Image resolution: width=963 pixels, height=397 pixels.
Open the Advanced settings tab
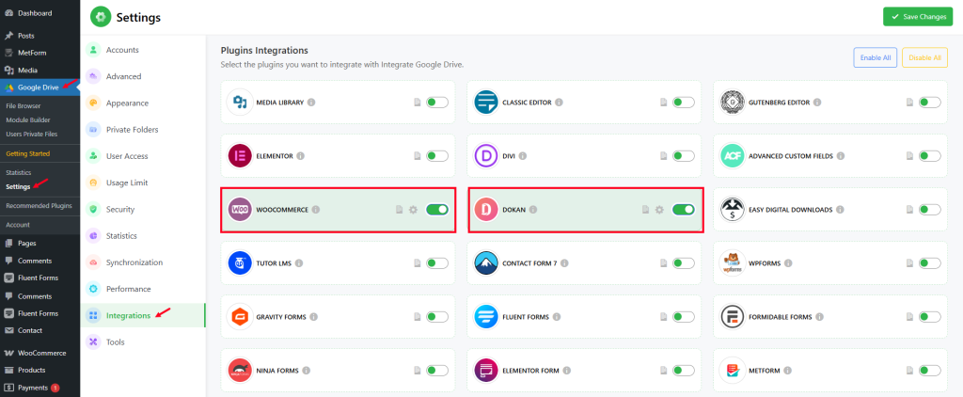143,76
